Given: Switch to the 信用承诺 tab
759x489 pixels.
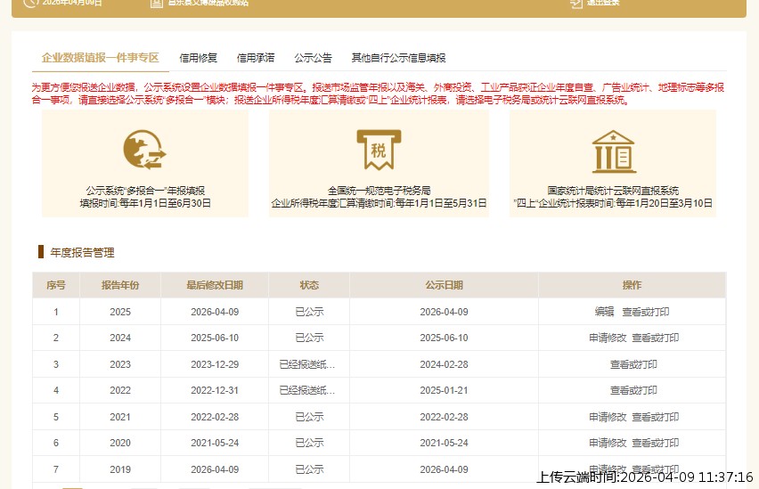Looking at the screenshot, I should click(256, 58).
